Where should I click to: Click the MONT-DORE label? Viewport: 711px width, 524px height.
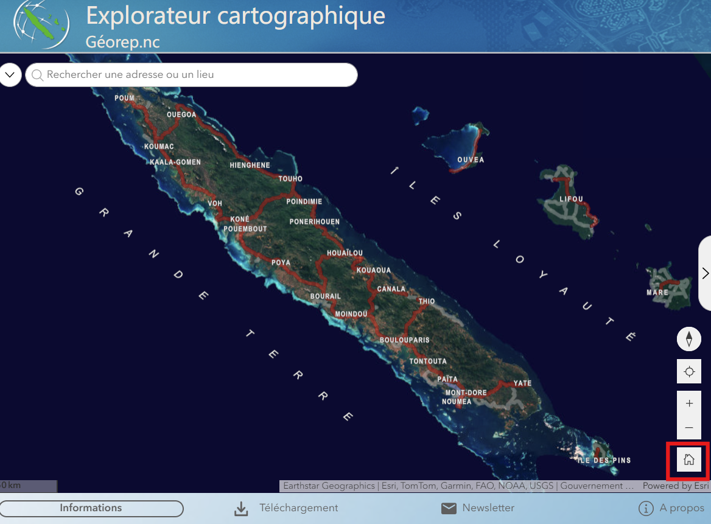pyautogui.click(x=466, y=393)
